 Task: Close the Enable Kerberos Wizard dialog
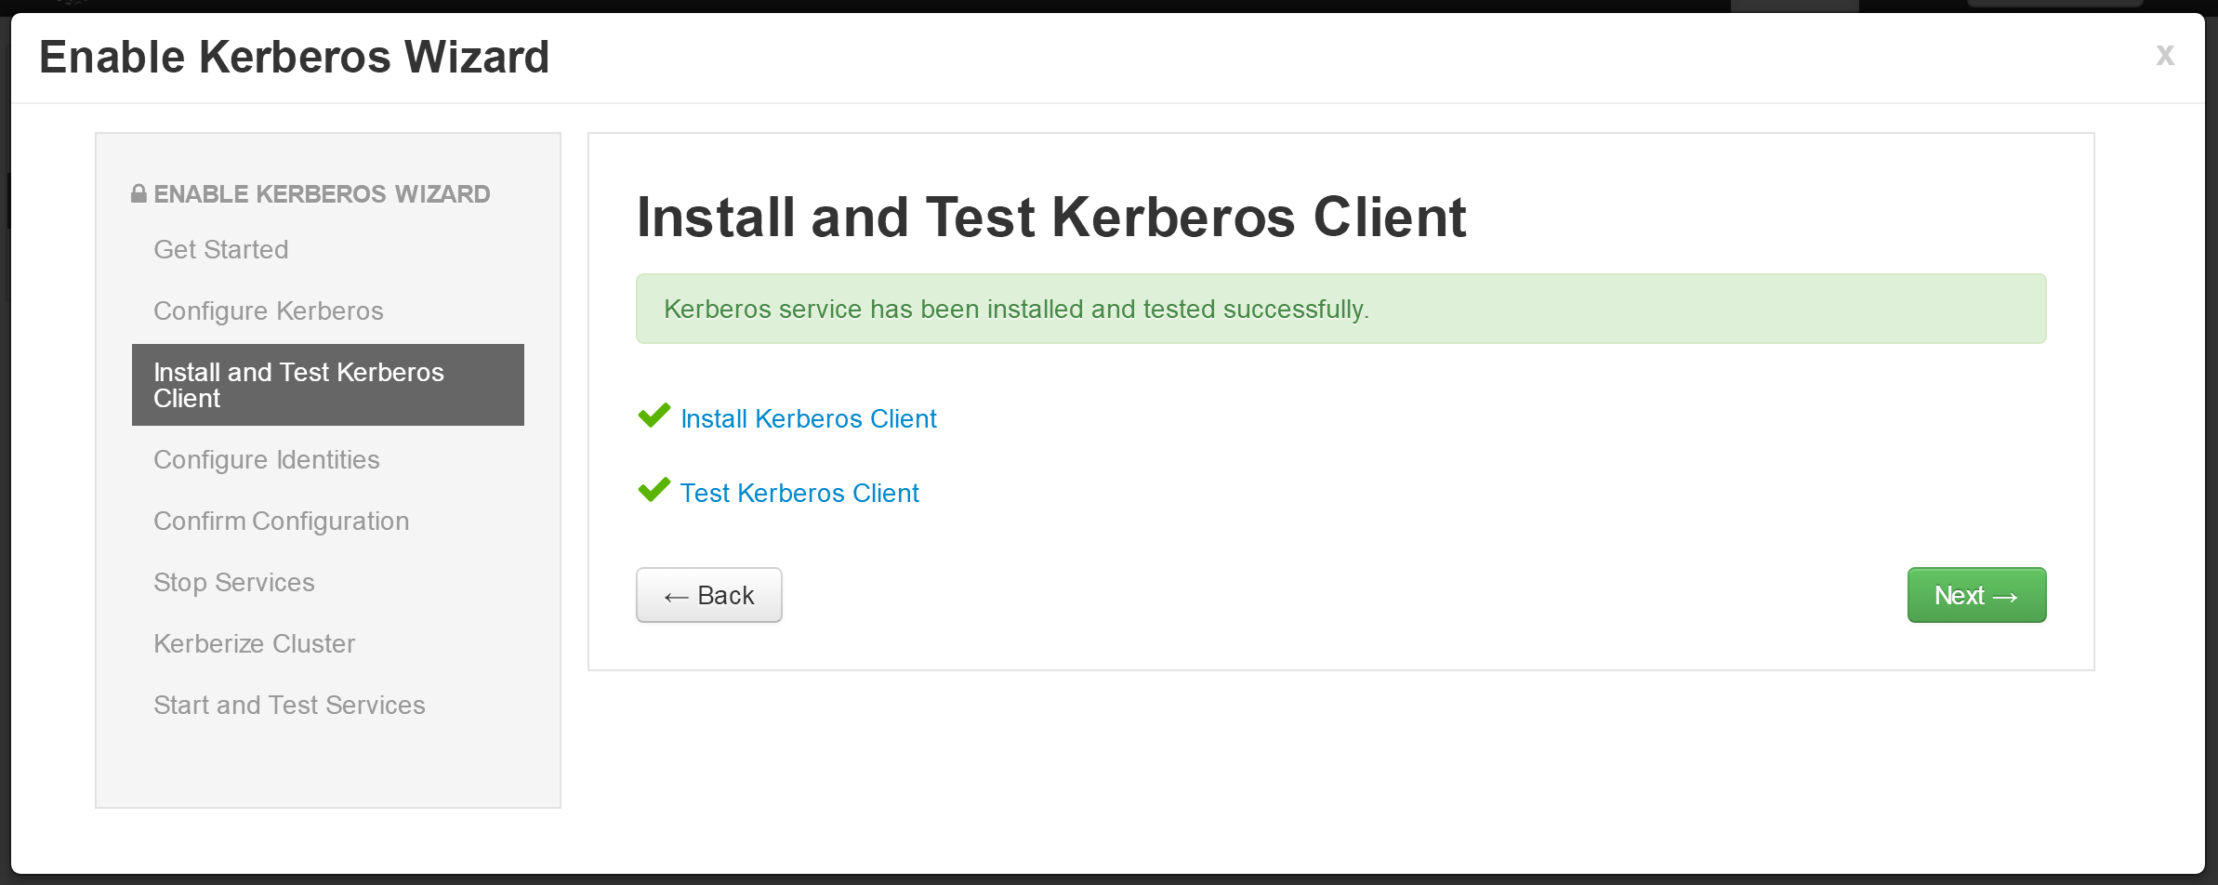(2165, 56)
